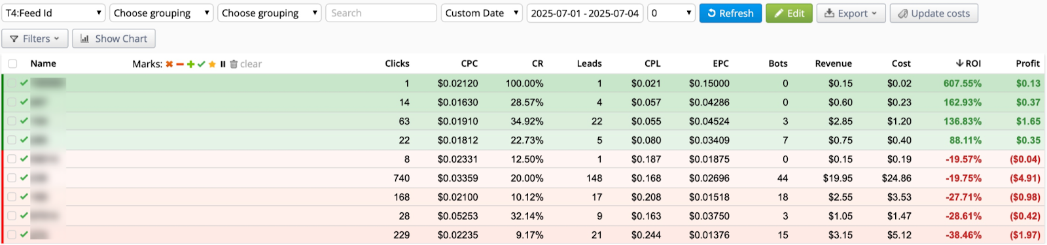Click green check icon in 229 clicks row
The width and height of the screenshot is (1047, 245).
click(24, 235)
